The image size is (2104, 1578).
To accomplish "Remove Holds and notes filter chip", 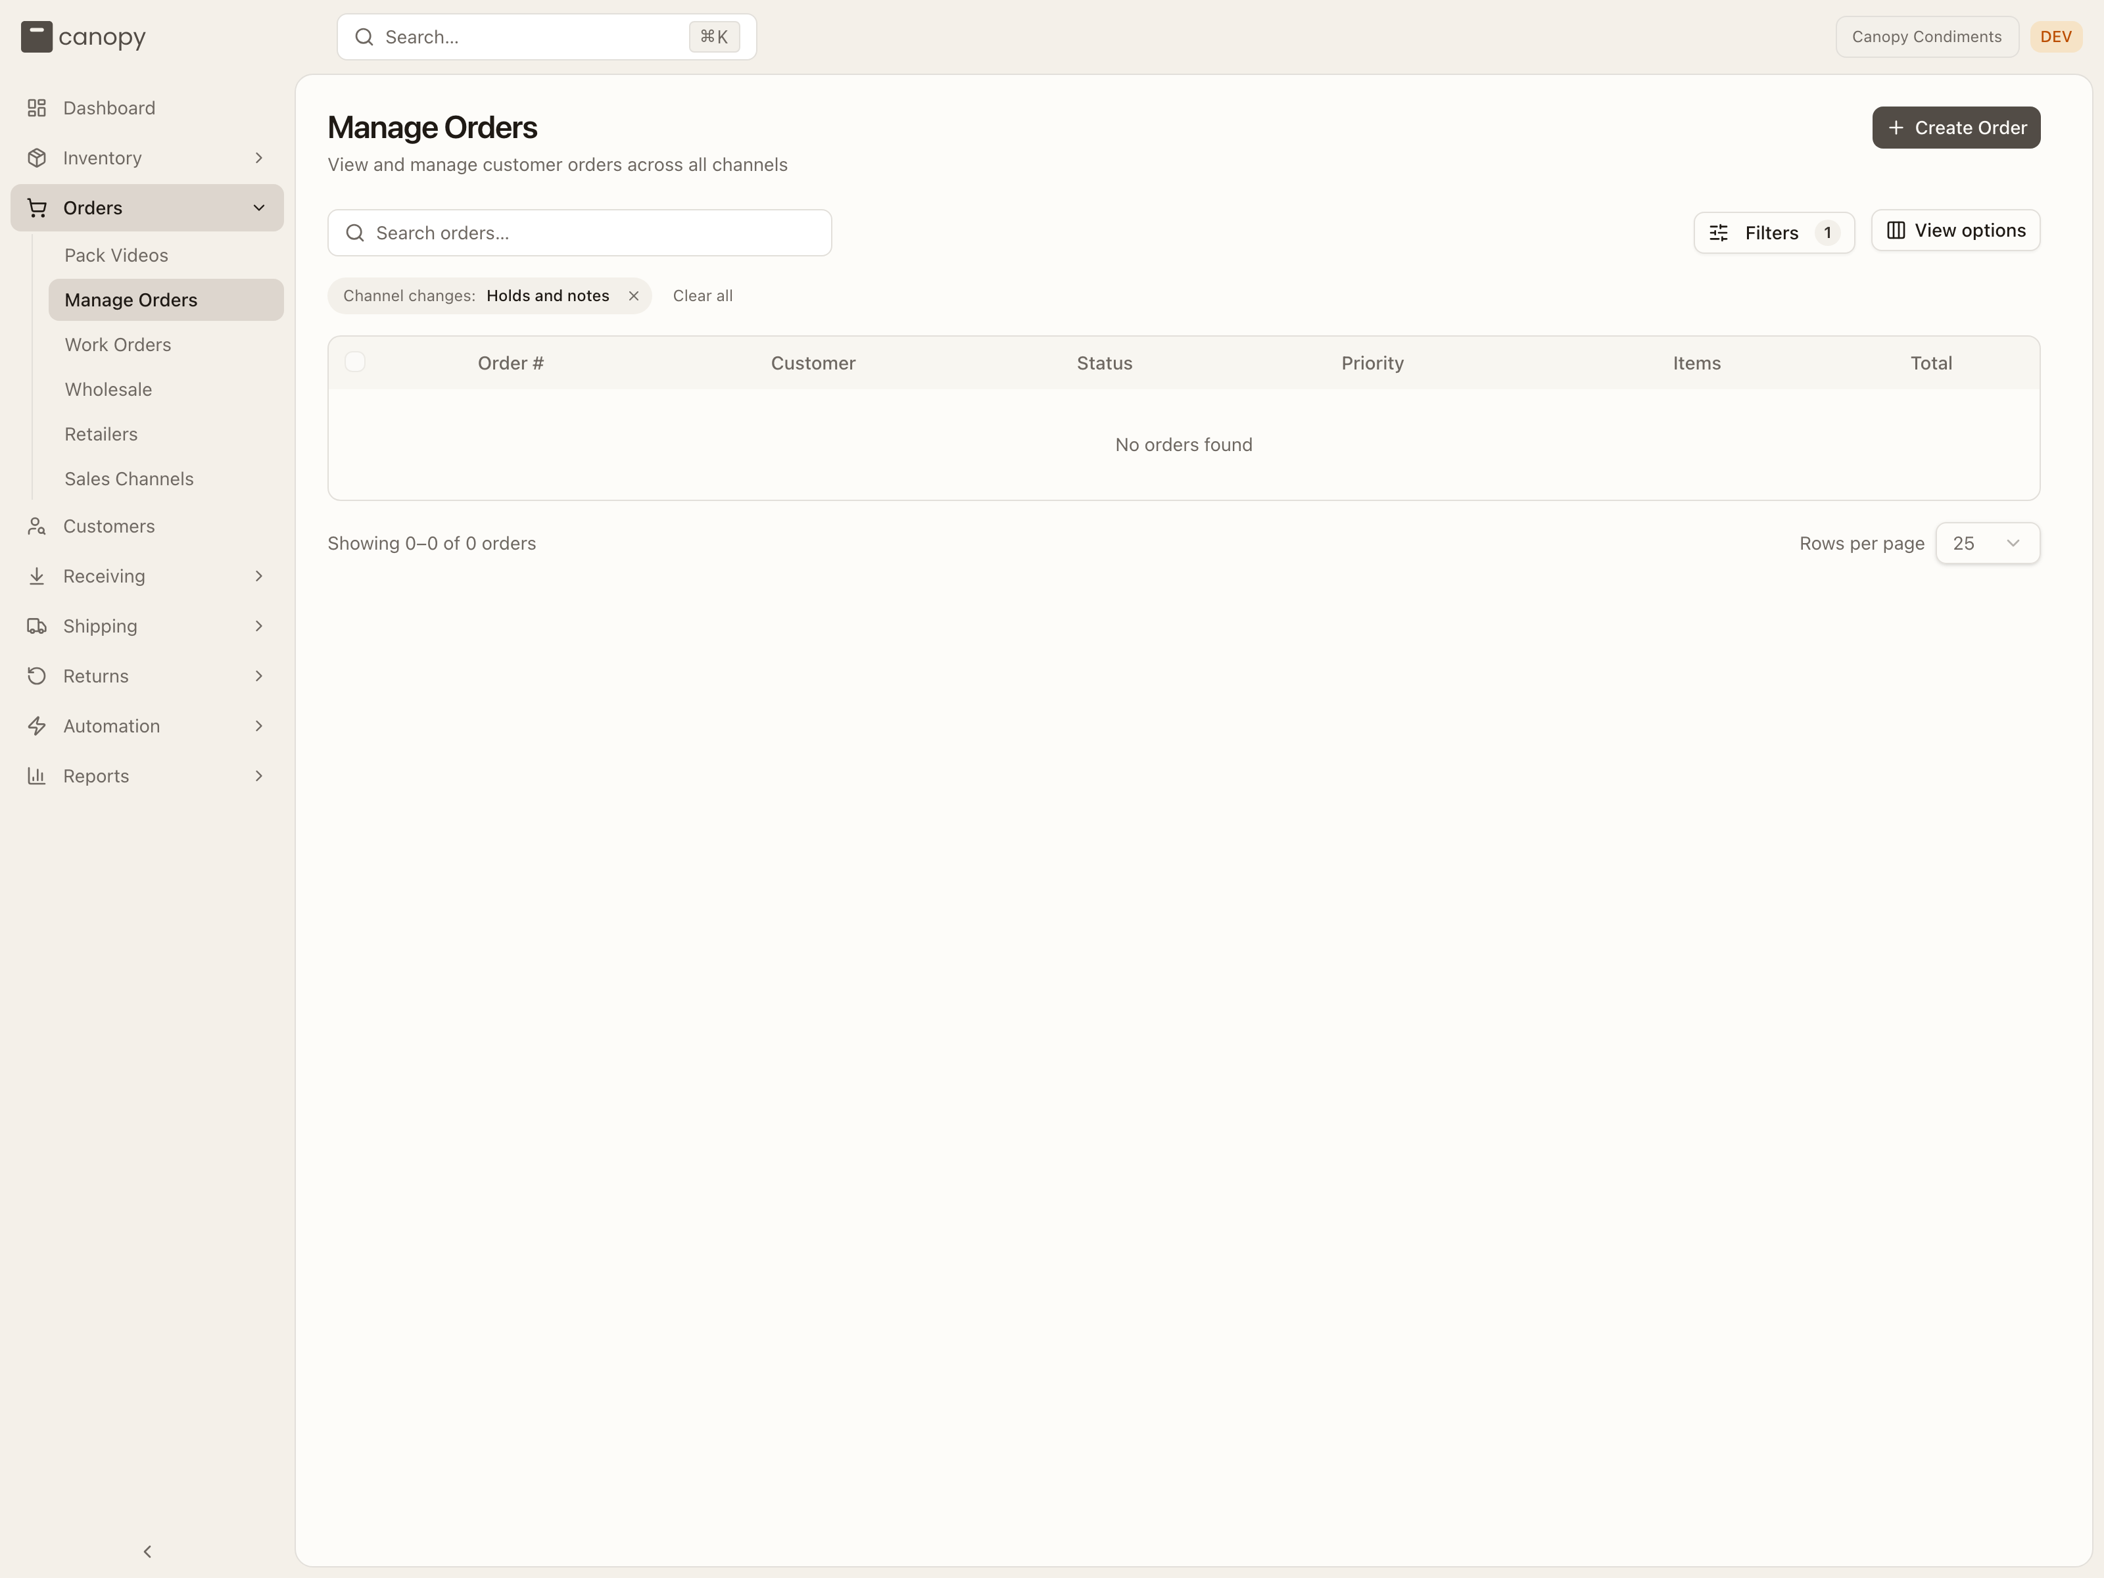I will coord(633,296).
